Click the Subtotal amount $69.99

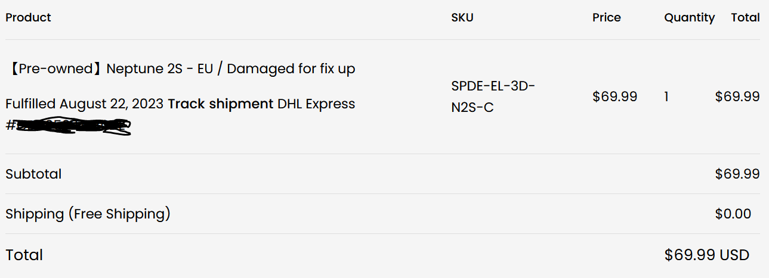coord(737,174)
